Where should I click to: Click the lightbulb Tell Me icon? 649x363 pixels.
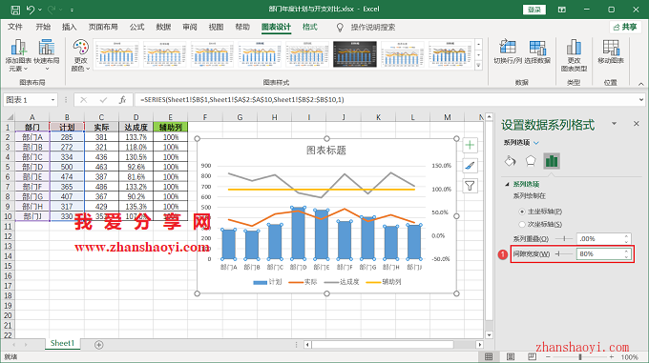coord(340,28)
